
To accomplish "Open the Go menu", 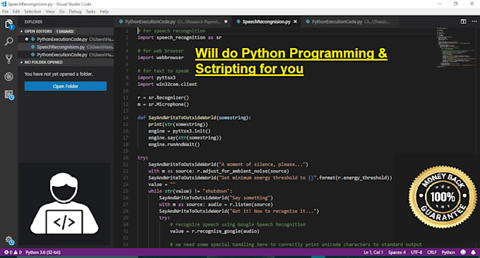I will pyautogui.click(x=62, y=11).
